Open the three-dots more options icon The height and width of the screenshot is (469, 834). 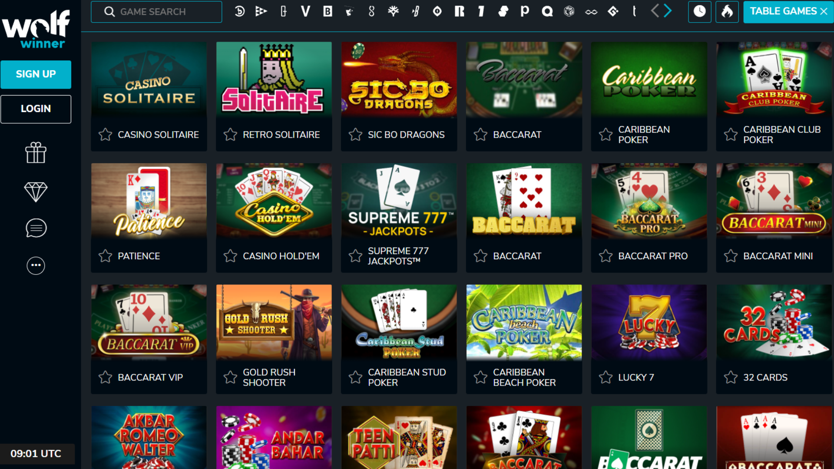(36, 265)
